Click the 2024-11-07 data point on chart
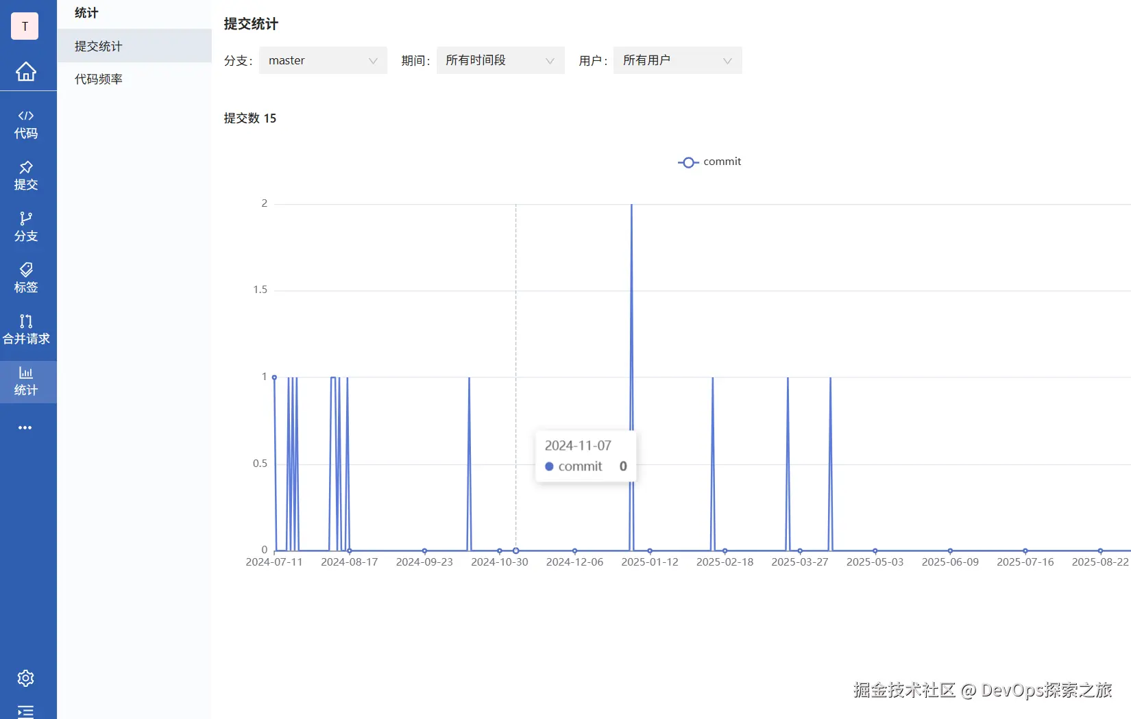The image size is (1131, 719). [x=516, y=551]
